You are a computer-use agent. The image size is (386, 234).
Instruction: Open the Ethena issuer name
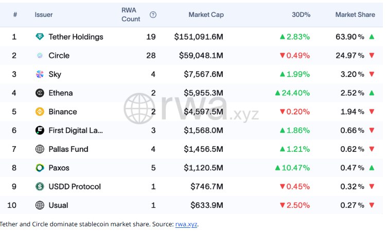coord(61,93)
